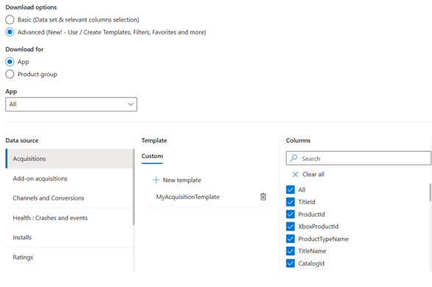Image resolution: width=432 pixels, height=287 pixels.
Task: Select Basic download option radio button
Action: click(x=10, y=20)
